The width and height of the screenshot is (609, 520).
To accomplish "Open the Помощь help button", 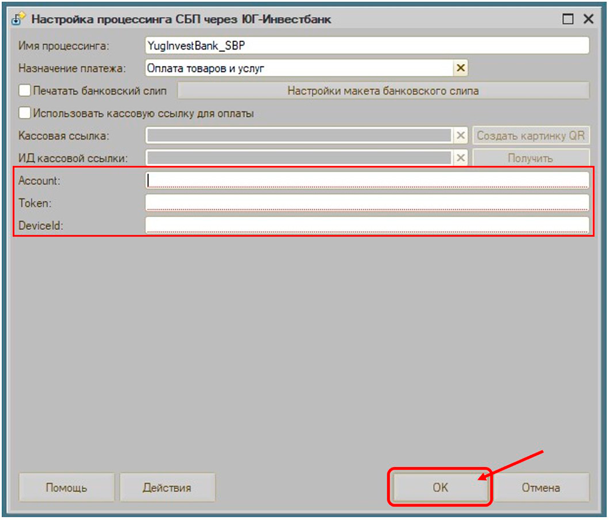I will coord(66,487).
